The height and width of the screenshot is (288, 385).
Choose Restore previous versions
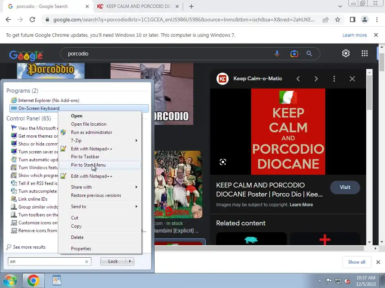click(100, 195)
